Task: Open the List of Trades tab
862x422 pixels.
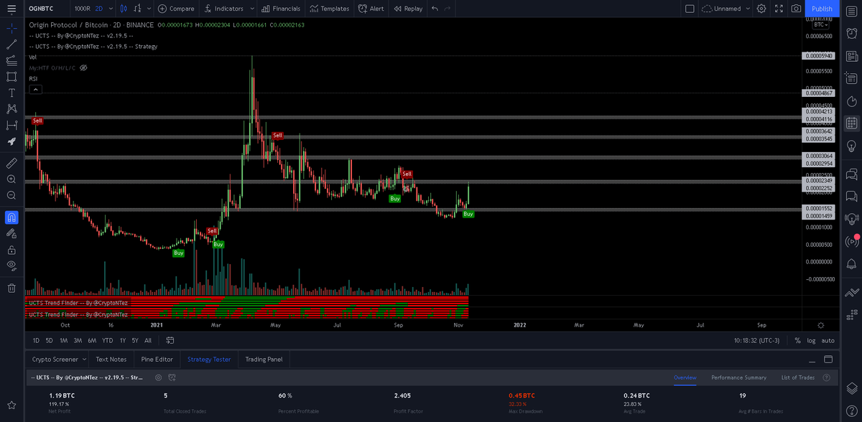Action: [x=798, y=377]
